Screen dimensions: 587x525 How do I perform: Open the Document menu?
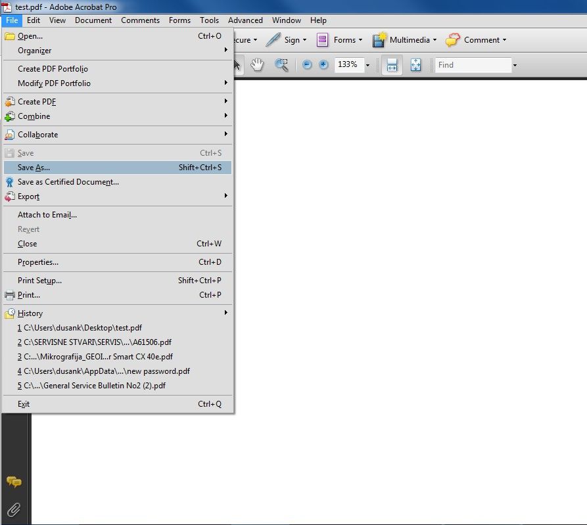click(93, 20)
